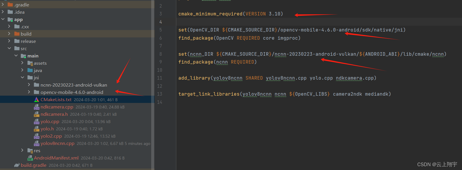
Task: Select the release folder label
Action: [x=28, y=41]
